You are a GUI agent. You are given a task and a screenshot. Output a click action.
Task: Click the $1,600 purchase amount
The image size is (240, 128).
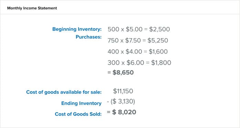(x=158, y=51)
